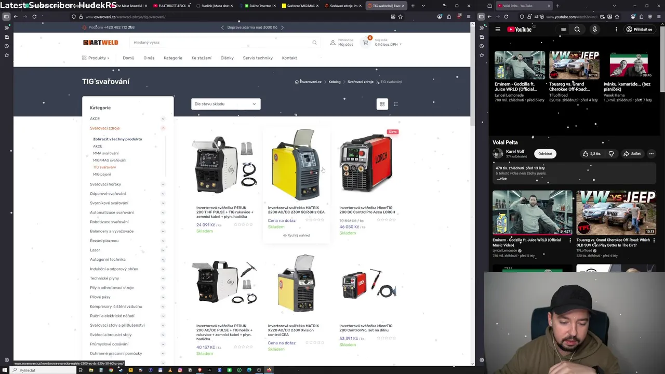Open Firefox in the taskbar
665x374 pixels.
point(269,370)
